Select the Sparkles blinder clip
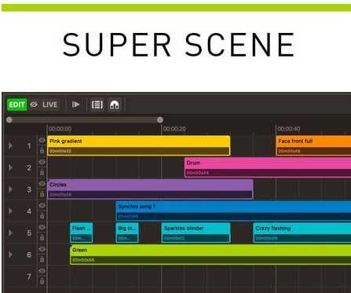The width and height of the screenshot is (351, 293). click(x=196, y=233)
